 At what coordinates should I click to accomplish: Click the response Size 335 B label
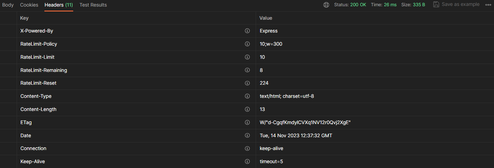[413, 5]
